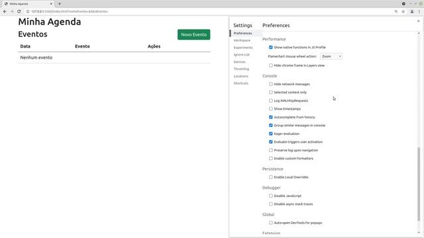Close the Minha Agenda tab
This screenshot has width=424, height=238.
(x=51, y=4)
